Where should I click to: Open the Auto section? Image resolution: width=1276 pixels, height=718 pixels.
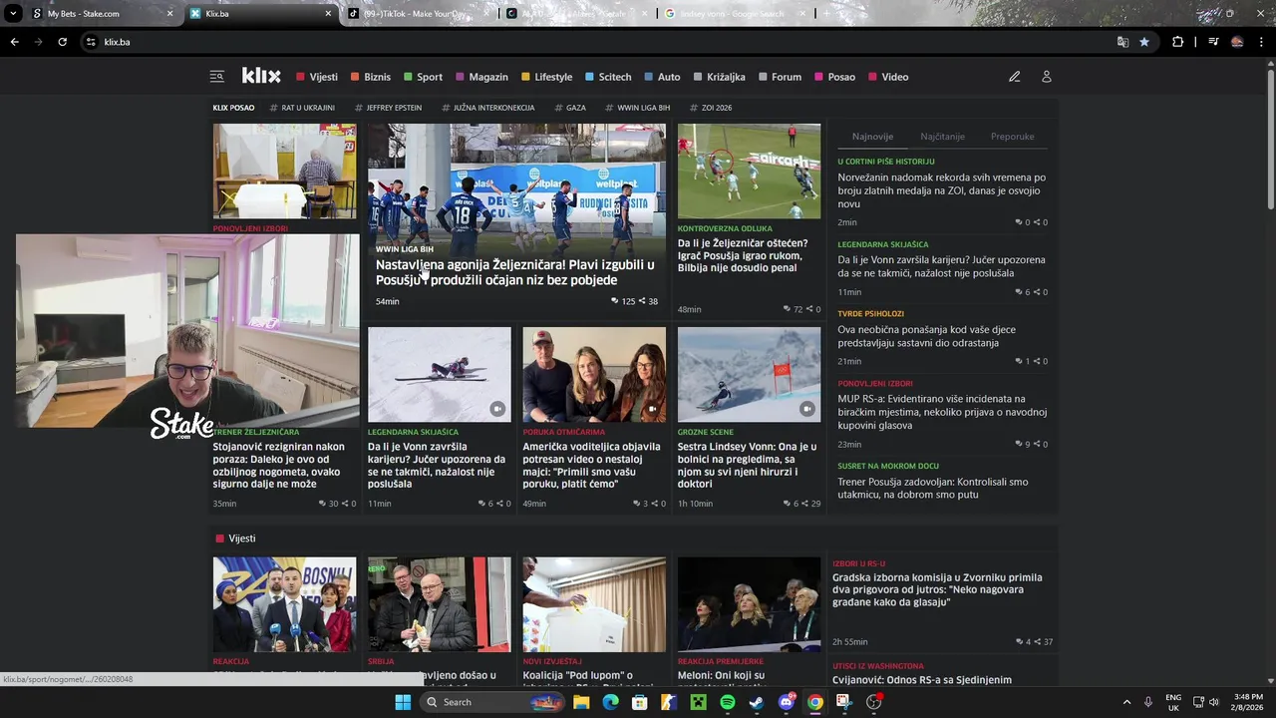coord(663,77)
